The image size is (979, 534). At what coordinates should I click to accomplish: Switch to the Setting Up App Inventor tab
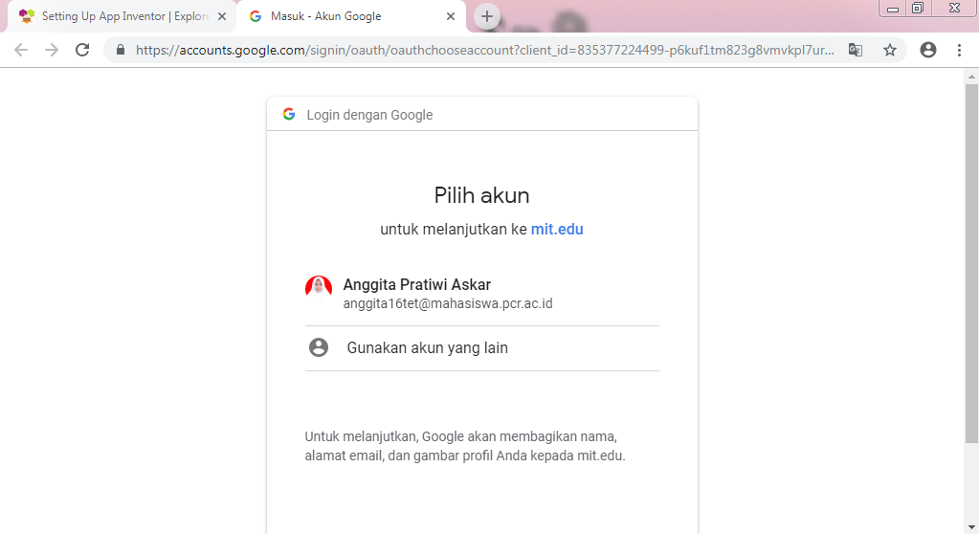click(x=123, y=17)
